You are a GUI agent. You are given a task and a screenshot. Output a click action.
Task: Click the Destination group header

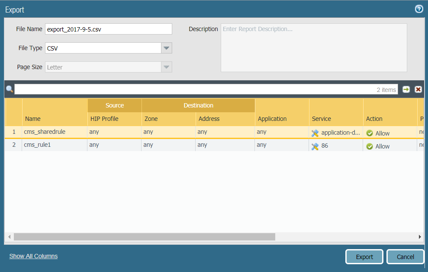[x=199, y=105]
